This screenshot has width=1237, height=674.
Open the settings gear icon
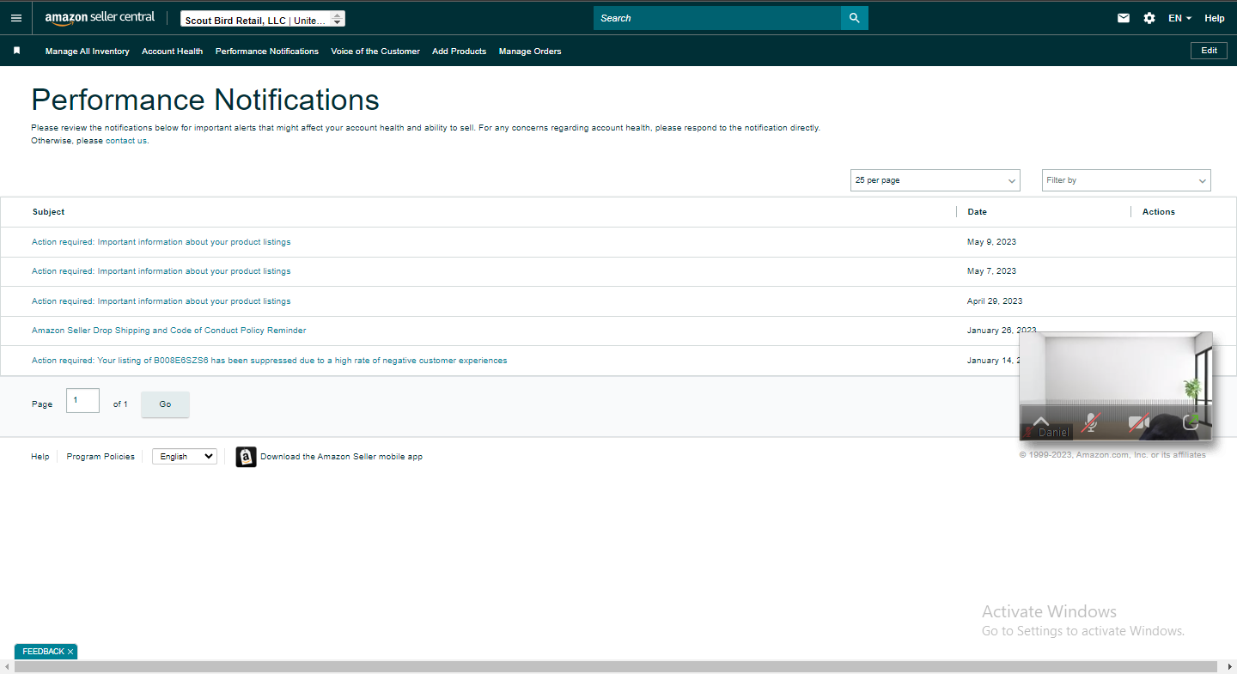tap(1149, 18)
